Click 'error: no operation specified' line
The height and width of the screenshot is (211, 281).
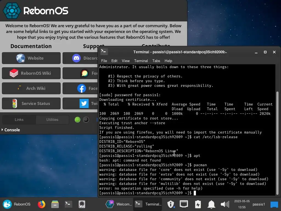click(151, 188)
